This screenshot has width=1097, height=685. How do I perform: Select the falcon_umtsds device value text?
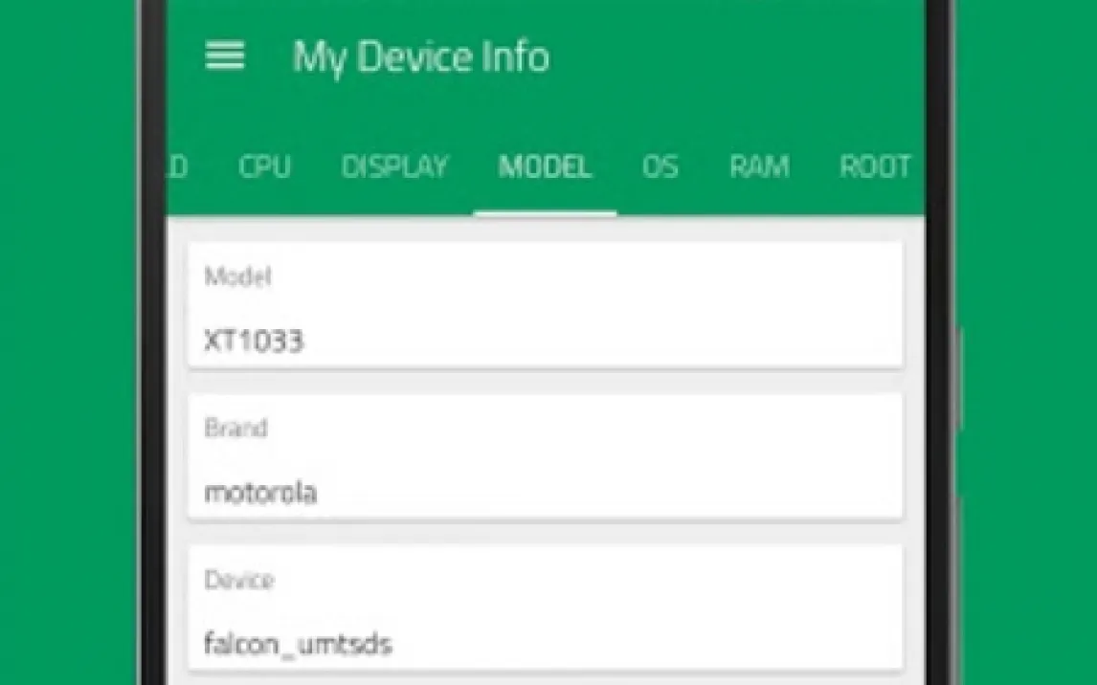(x=298, y=644)
